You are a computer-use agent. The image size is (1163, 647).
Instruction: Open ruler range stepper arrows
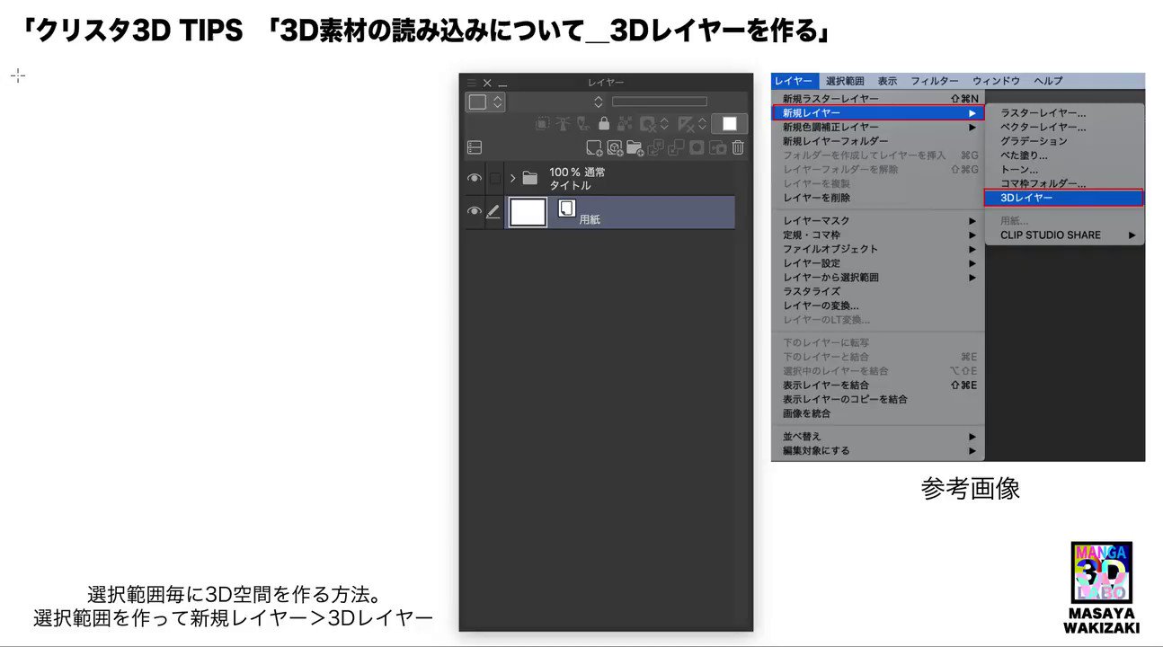tap(702, 124)
